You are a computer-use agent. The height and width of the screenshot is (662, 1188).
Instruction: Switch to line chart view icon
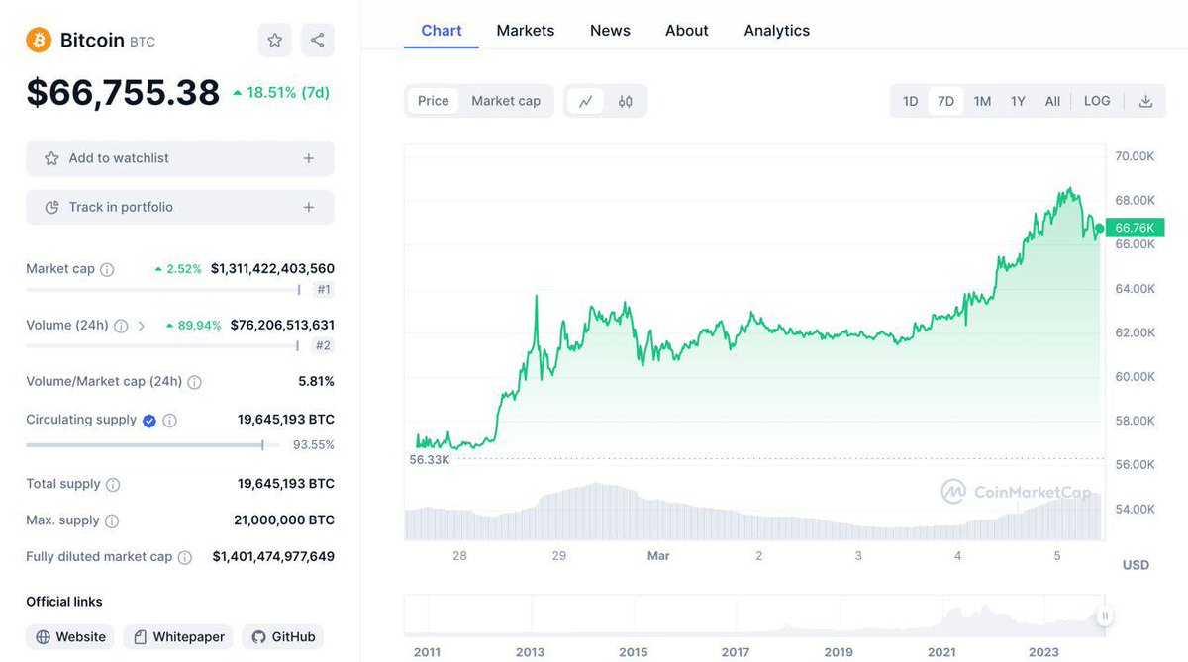point(586,101)
